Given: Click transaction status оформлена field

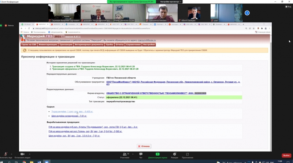Looking at the screenshot, I should pos(174,97).
